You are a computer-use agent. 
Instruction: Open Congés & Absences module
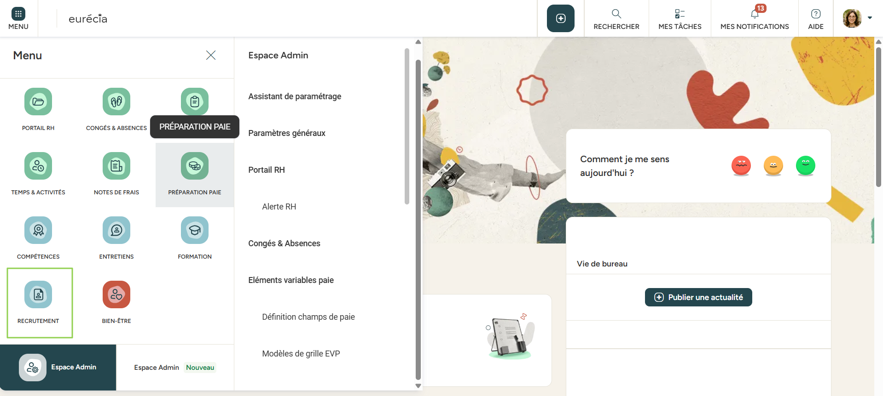[x=116, y=102]
